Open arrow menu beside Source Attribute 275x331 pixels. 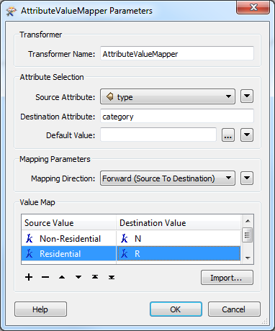(x=247, y=96)
